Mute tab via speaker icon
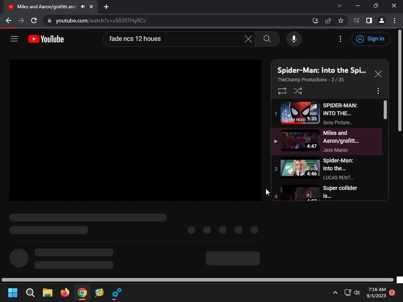This screenshot has width=403, height=302. (83, 7)
